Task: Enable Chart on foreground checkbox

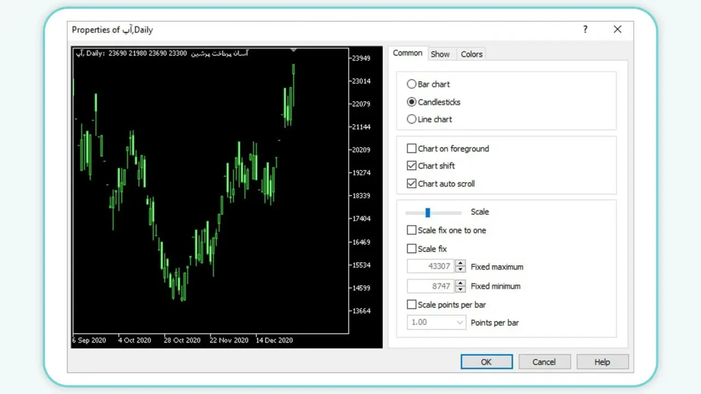Action: (x=412, y=148)
